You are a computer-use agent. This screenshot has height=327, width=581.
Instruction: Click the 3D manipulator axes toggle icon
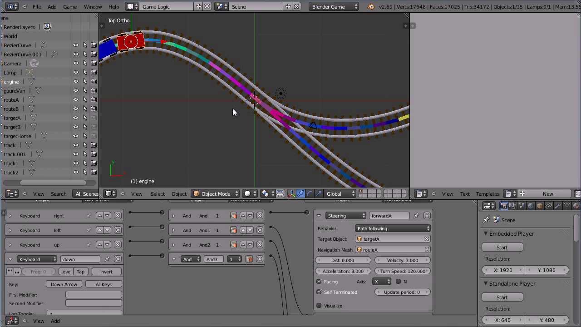[x=291, y=194]
